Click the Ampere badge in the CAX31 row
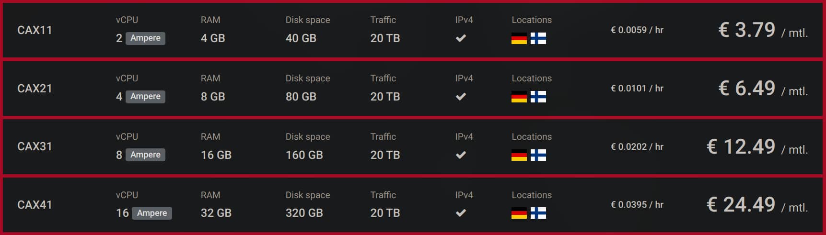Screen dimensions: 826x235 click(145, 155)
